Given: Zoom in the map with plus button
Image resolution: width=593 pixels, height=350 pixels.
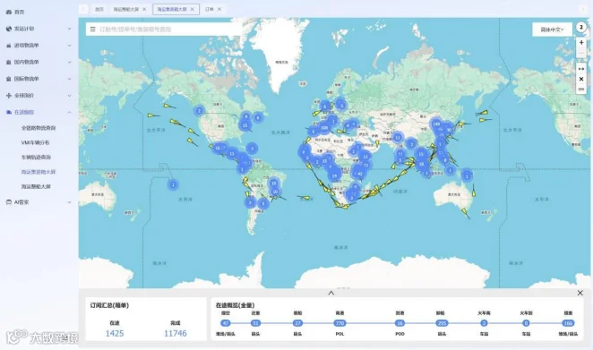Looking at the screenshot, I should (581, 43).
